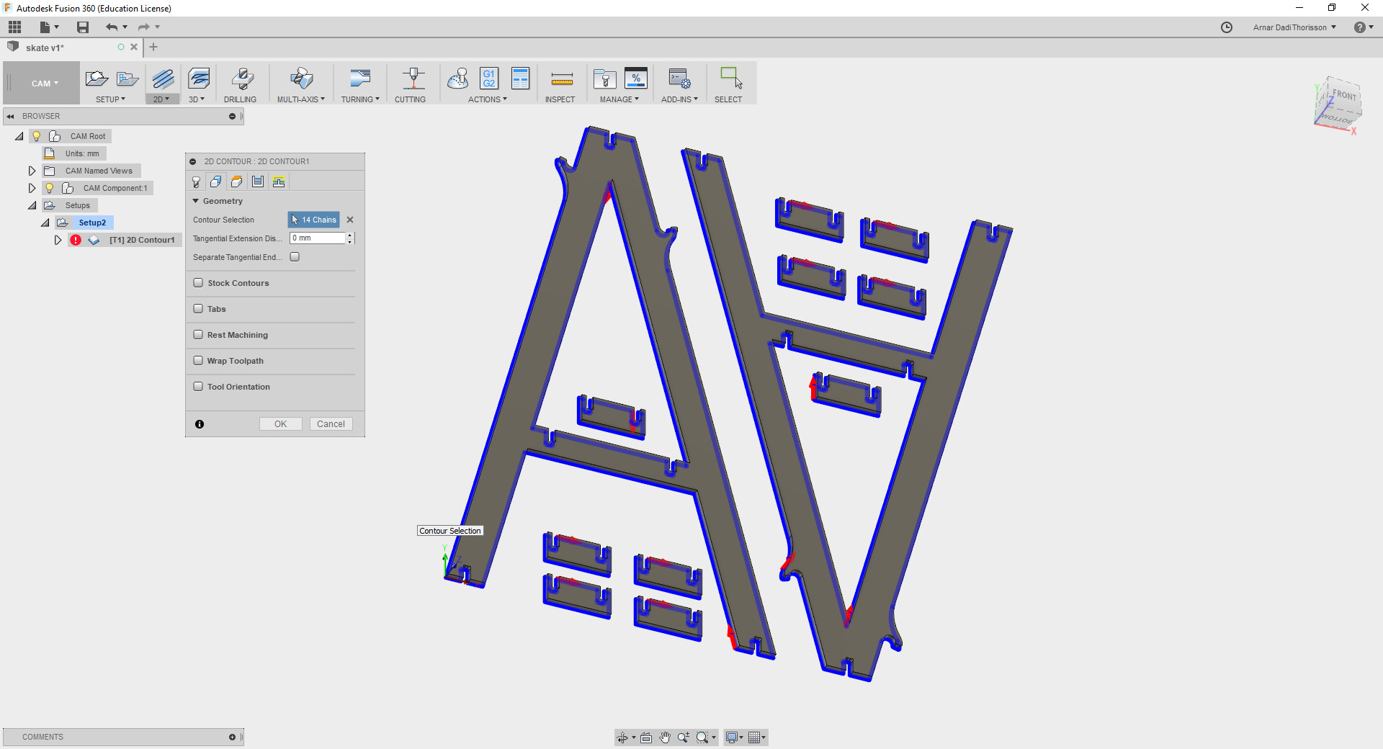Screen dimensions: 1383x749
Task: Enable the Stock Contours checkbox
Action: pos(198,283)
